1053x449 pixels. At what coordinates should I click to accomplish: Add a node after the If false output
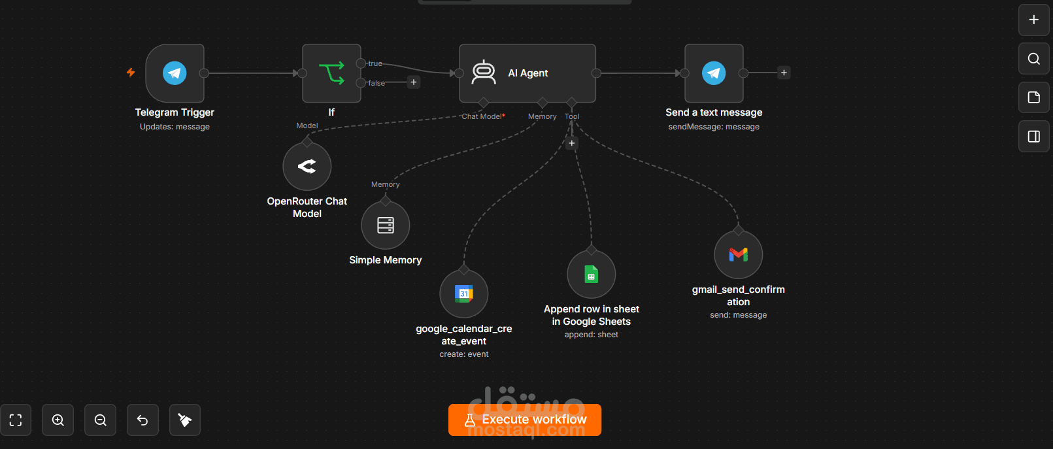[414, 82]
